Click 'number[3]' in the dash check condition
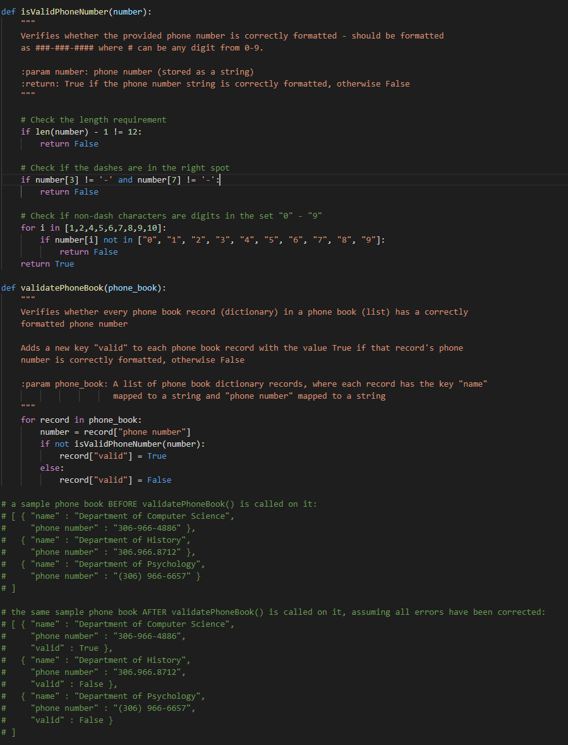 (x=57, y=179)
